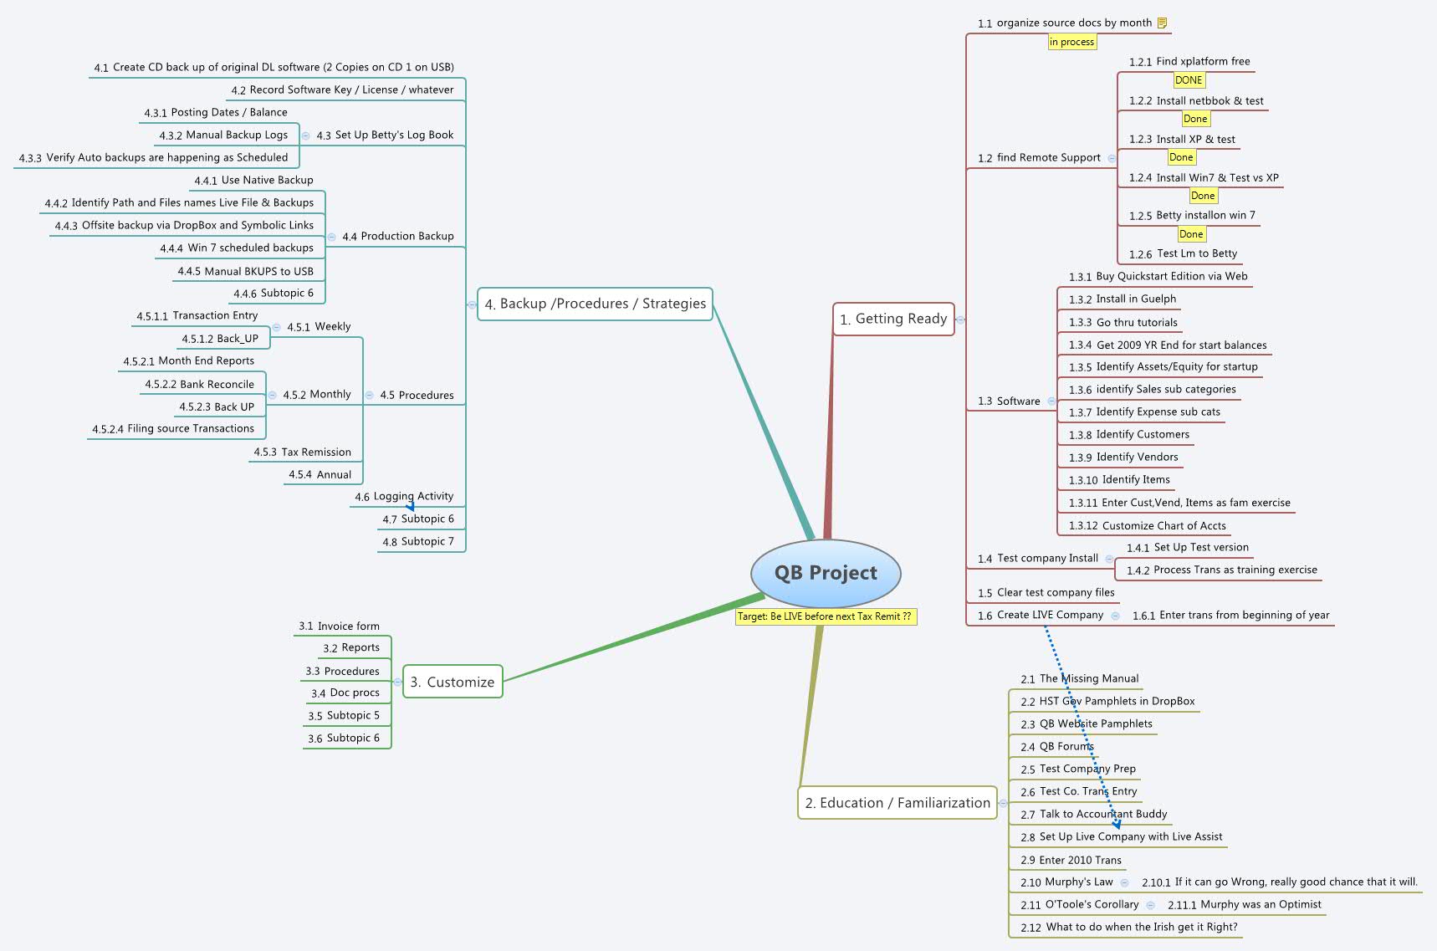This screenshot has width=1437, height=951.
Task: Select the "1.3.12 Customize Chart of Accts" topic
Action: 1147,525
